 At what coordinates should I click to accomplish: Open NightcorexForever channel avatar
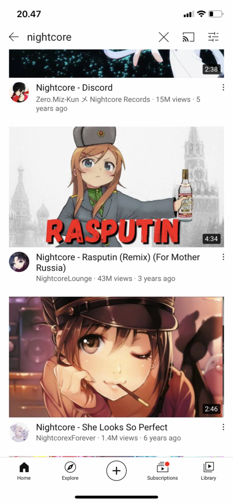(x=19, y=432)
